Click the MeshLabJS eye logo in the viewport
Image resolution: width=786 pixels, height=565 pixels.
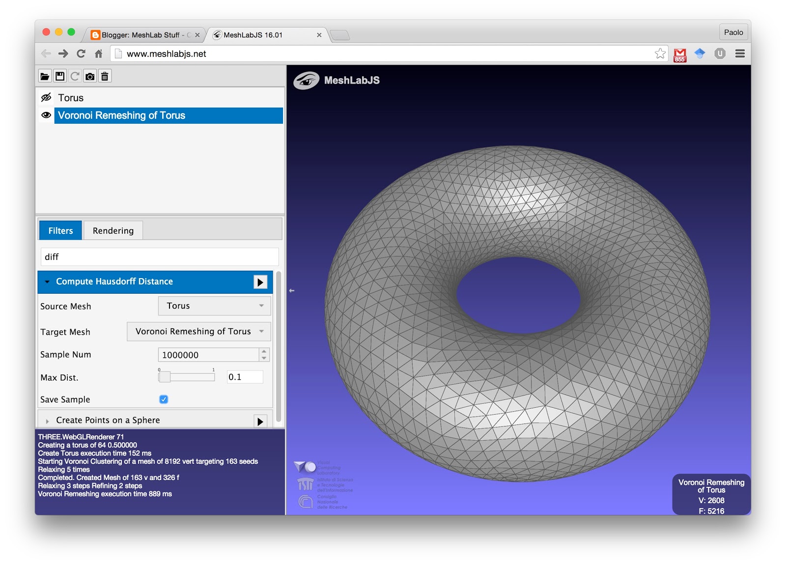[x=307, y=80]
